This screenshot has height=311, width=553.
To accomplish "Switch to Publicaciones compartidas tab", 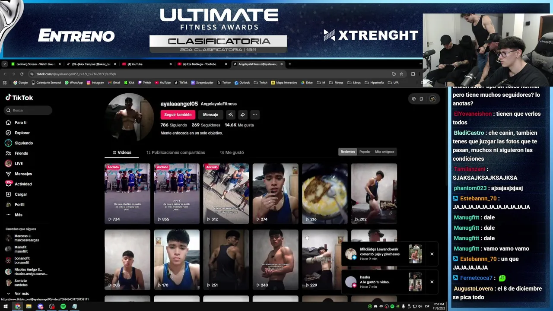I will pos(175,152).
